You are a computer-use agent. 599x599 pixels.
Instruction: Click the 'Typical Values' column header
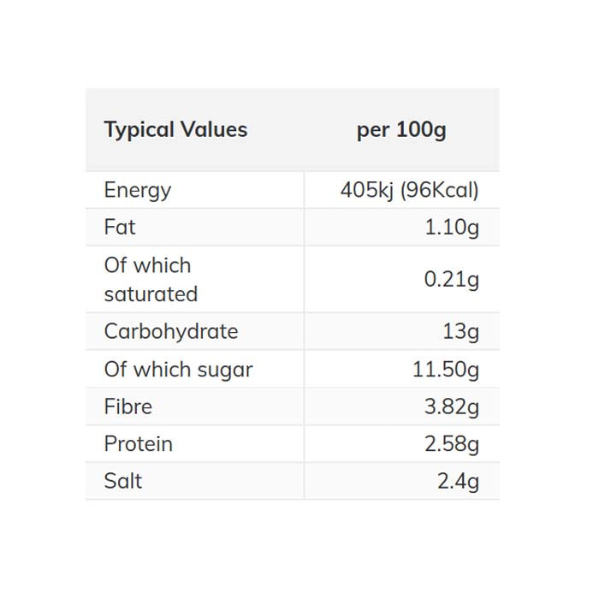(x=175, y=130)
